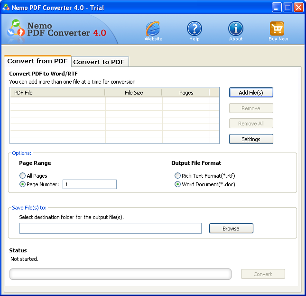Click the File Size column header
Image resolution: width=306 pixels, height=296 pixels.
[133, 93]
